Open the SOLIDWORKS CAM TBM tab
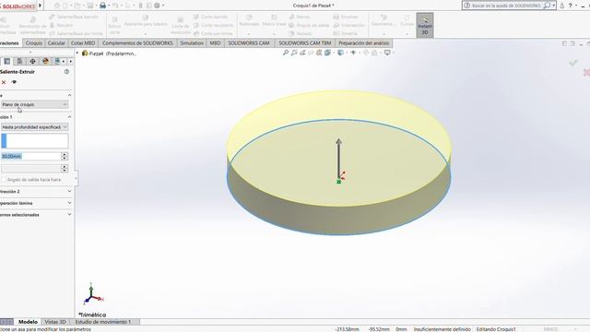This screenshot has width=590, height=332. (x=305, y=43)
